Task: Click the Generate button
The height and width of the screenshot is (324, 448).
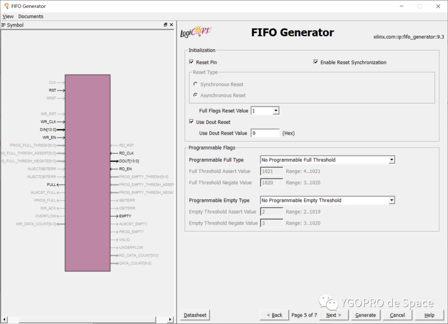Action: [x=365, y=315]
